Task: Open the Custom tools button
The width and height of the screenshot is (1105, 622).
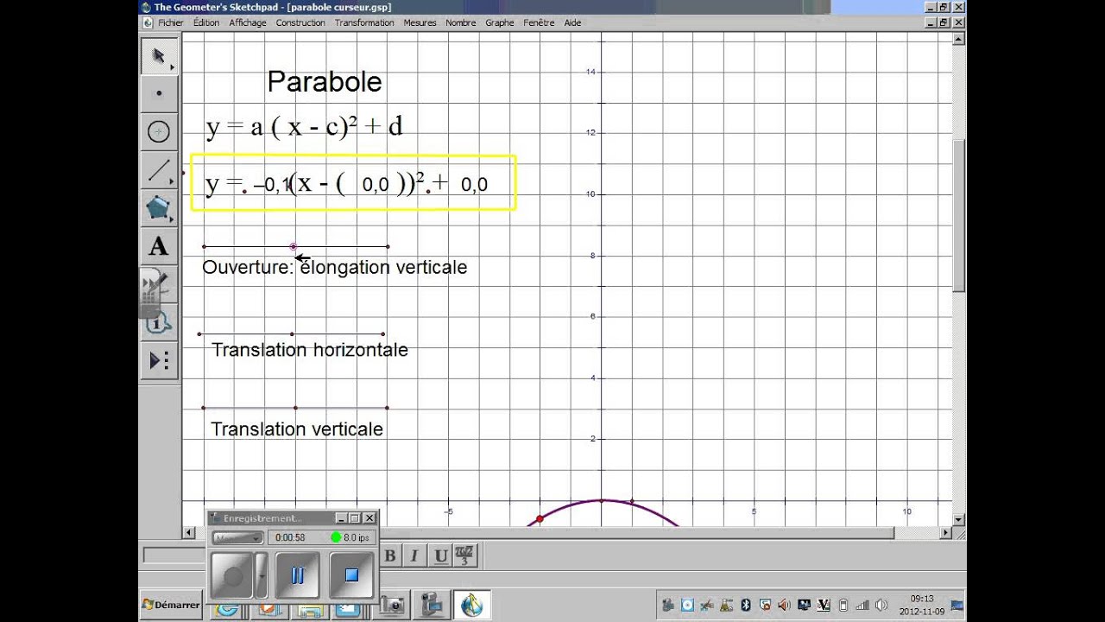Action: pyautogui.click(x=159, y=360)
